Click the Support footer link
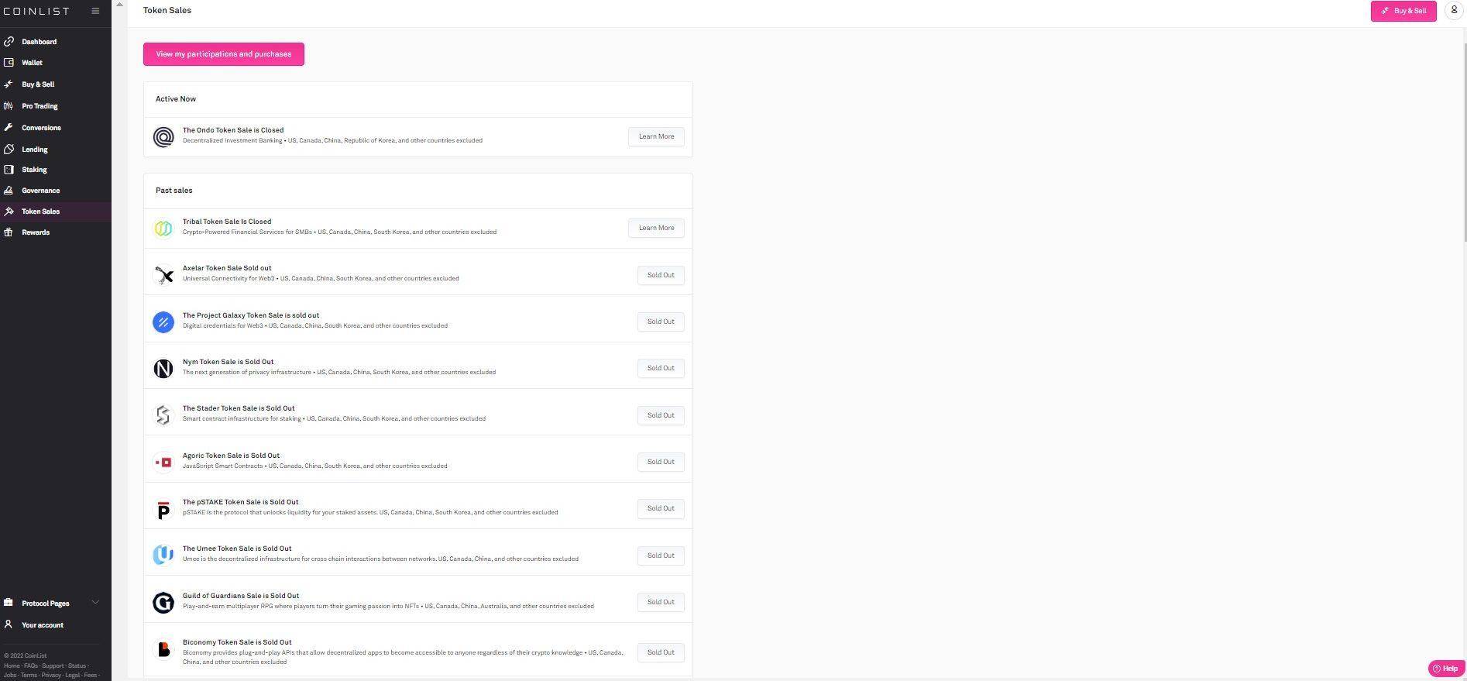The image size is (1467, 681). (x=53, y=666)
